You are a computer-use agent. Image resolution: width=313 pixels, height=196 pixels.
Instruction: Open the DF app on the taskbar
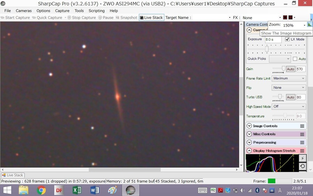(59, 190)
